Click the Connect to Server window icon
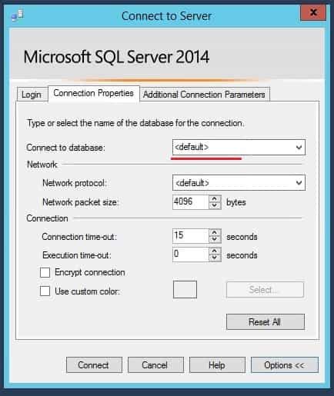This screenshot has height=396, width=334. (17, 15)
